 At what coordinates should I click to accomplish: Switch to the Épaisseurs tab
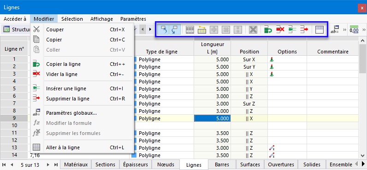click(136, 164)
